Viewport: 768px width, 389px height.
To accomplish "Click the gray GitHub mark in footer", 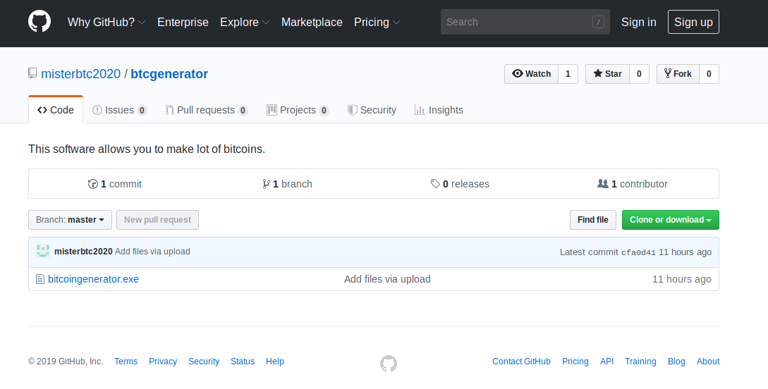I will [389, 364].
